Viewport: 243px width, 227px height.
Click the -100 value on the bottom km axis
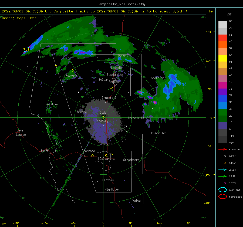click(x=45, y=223)
